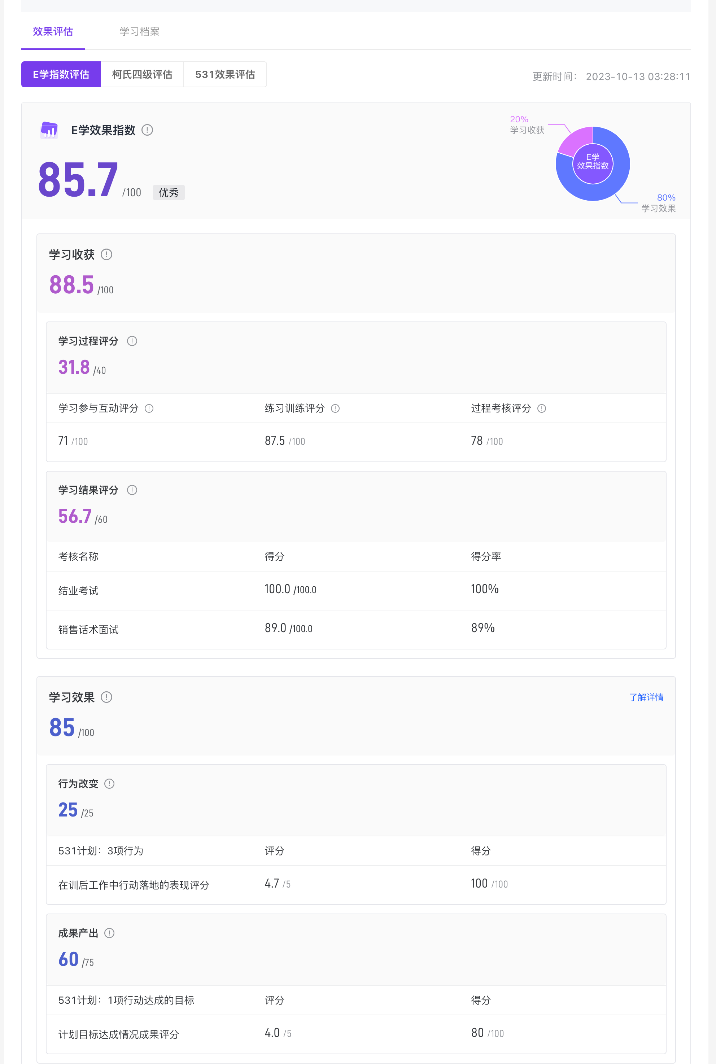Click the 89.0 销售话术面试 score cell
This screenshot has height=1064, width=716.
coord(289,628)
